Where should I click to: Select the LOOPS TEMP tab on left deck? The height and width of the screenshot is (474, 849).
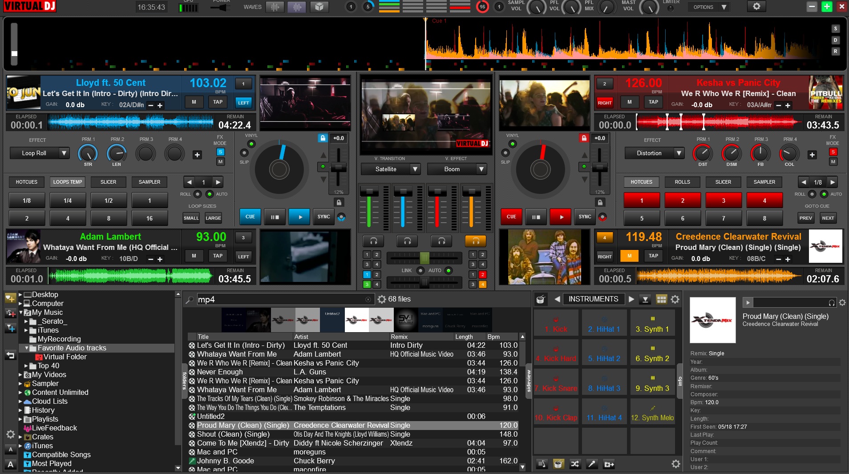coord(68,182)
